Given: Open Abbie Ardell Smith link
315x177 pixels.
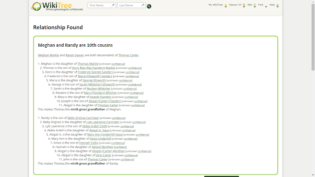Looking at the screenshot, I should click(95, 126).
